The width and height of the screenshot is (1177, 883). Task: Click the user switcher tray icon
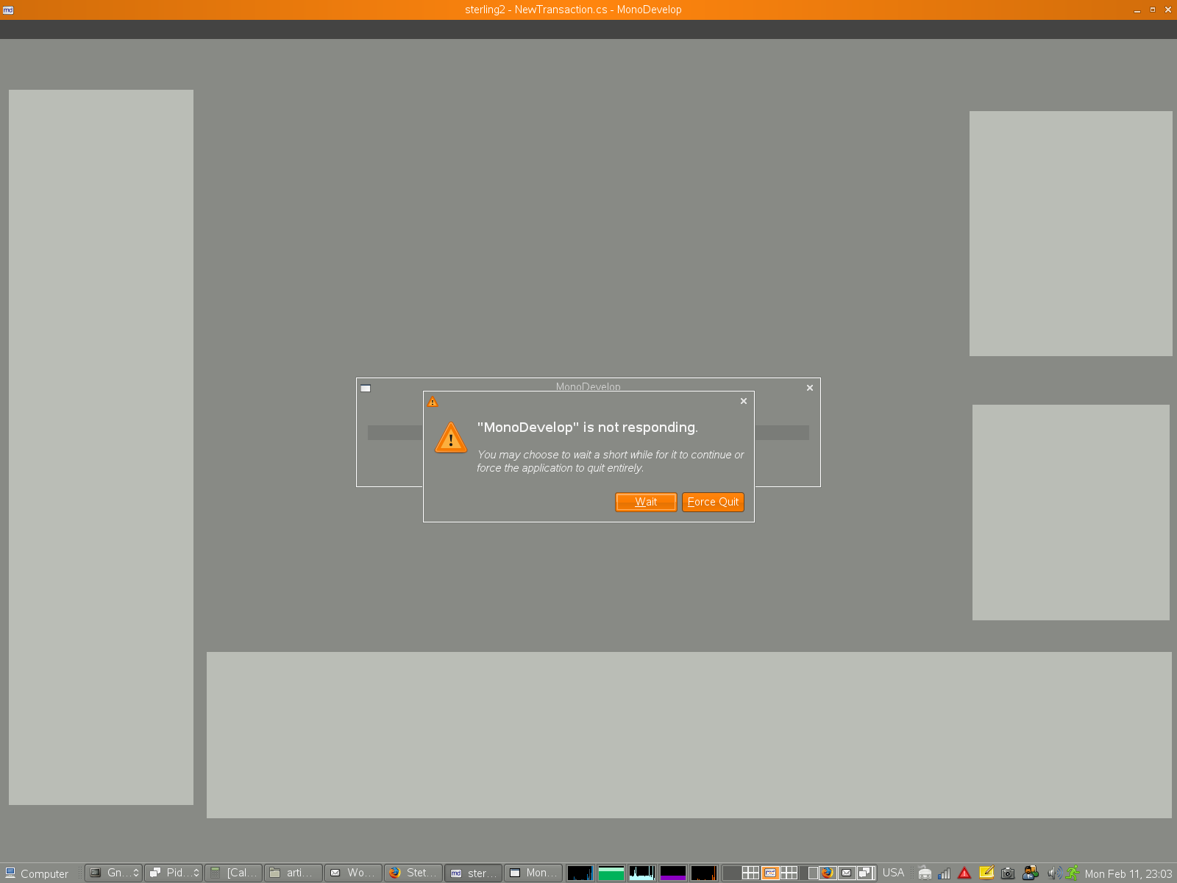click(1031, 873)
